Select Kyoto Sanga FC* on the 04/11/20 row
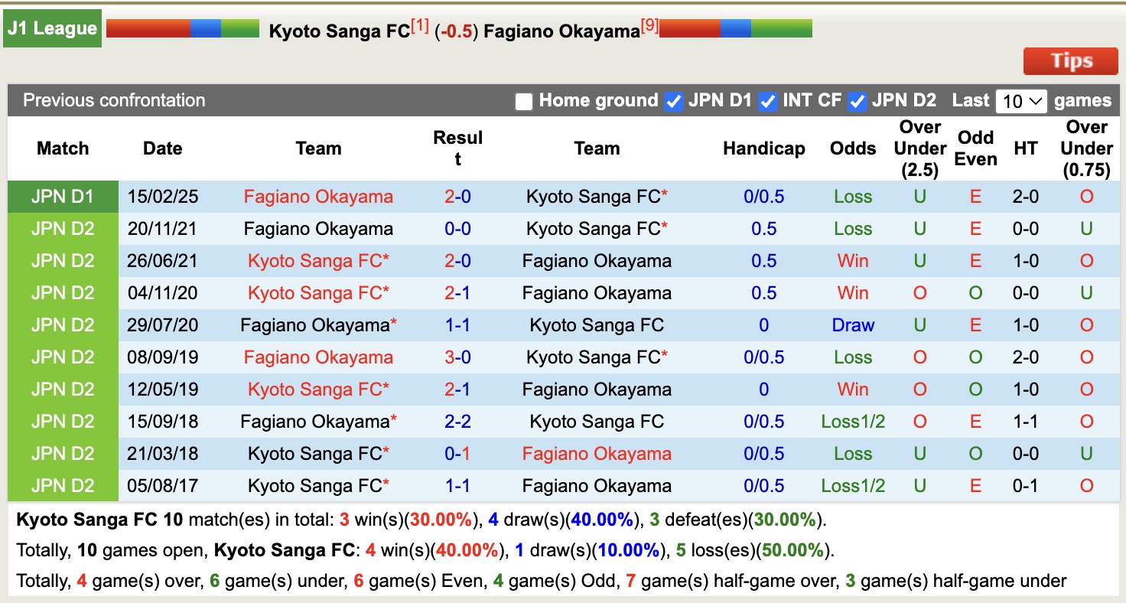 (x=318, y=292)
